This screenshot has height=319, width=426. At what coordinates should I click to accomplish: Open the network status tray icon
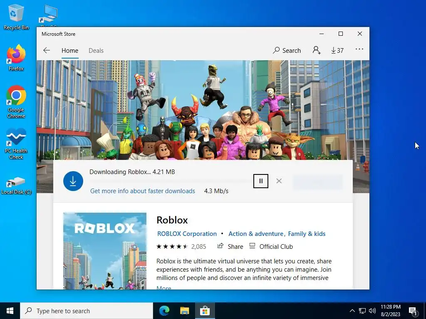click(x=362, y=311)
